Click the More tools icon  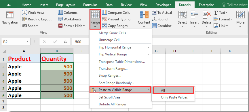pyautogui.click(x=240, y=15)
